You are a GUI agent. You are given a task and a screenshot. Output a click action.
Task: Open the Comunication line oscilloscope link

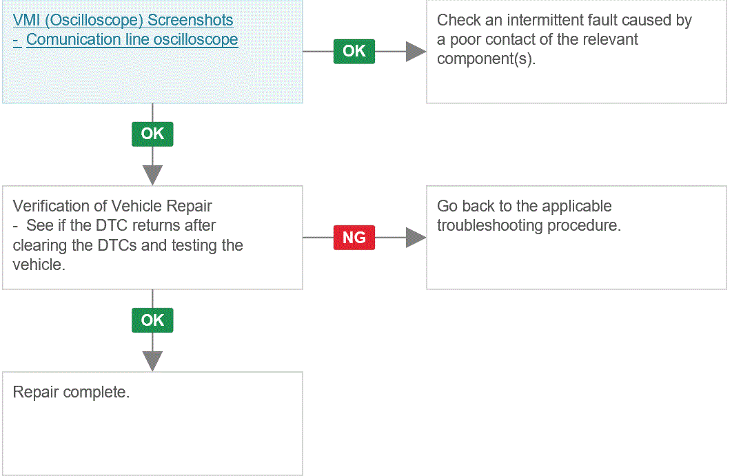click(x=132, y=40)
